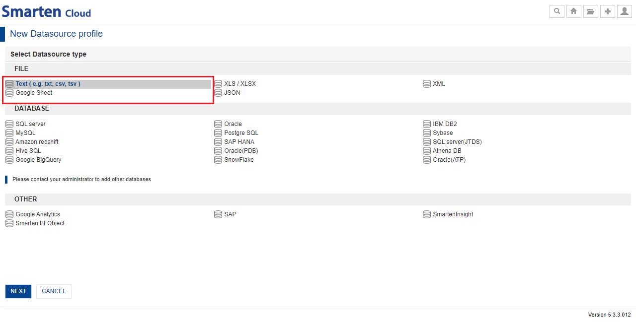This screenshot has height=323, width=636.
Task: Select the XML label
Action: pos(439,84)
